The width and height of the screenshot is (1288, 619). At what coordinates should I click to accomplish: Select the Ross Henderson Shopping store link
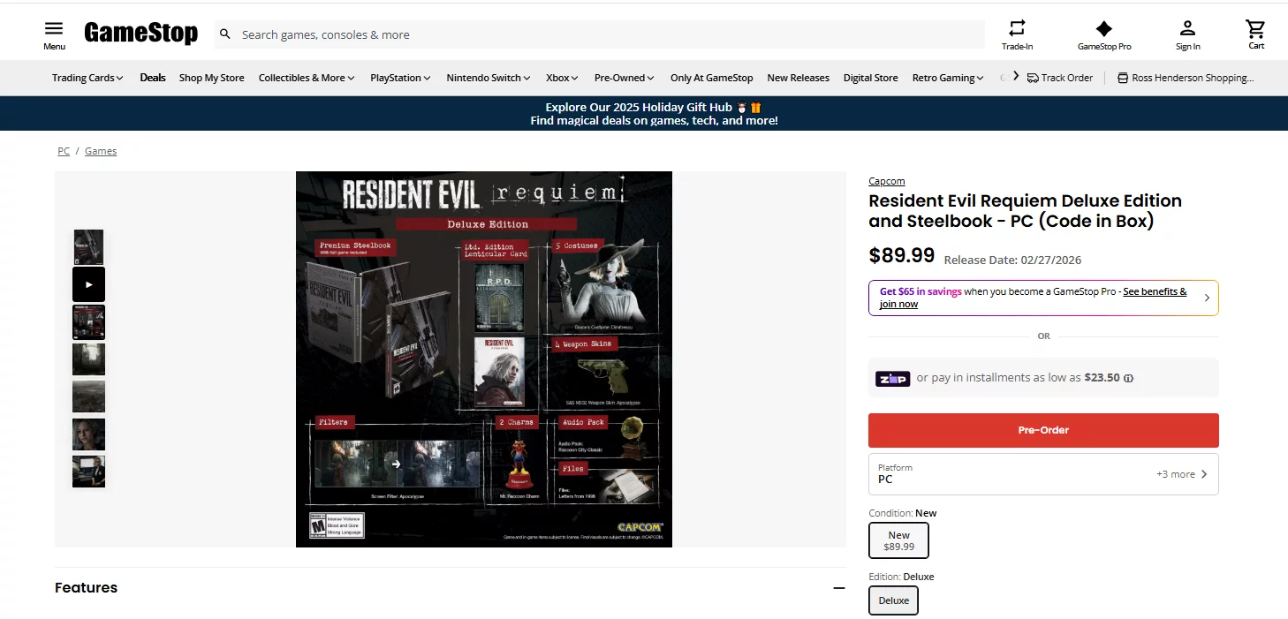coord(1186,78)
